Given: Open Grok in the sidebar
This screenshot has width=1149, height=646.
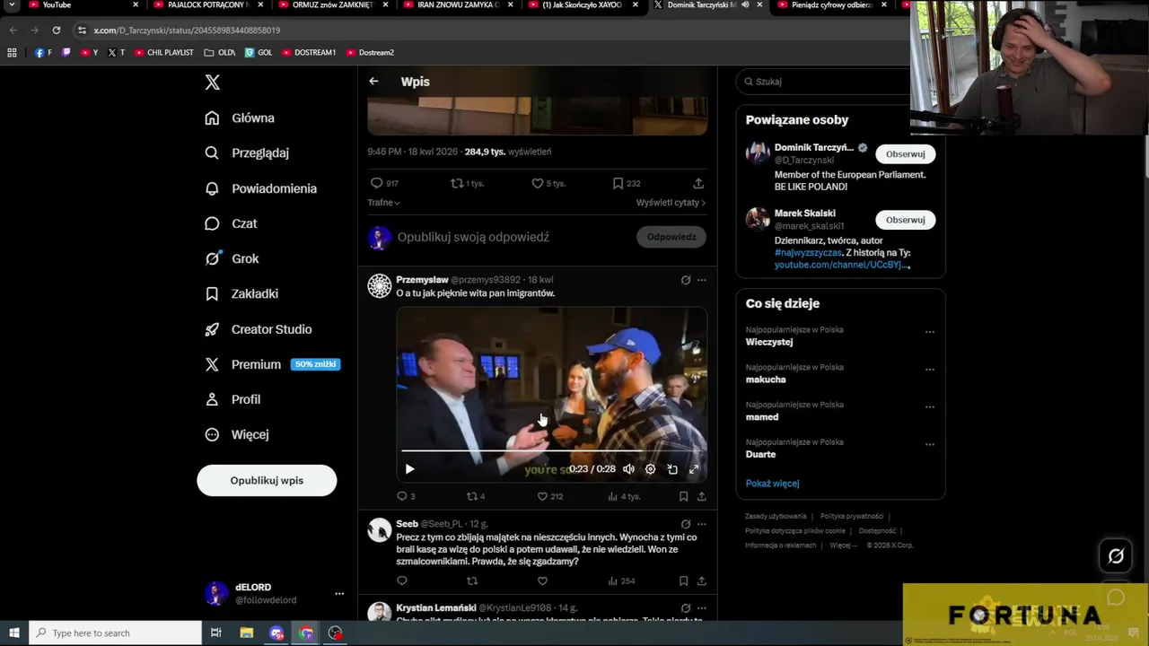Looking at the screenshot, I should coord(232,258).
